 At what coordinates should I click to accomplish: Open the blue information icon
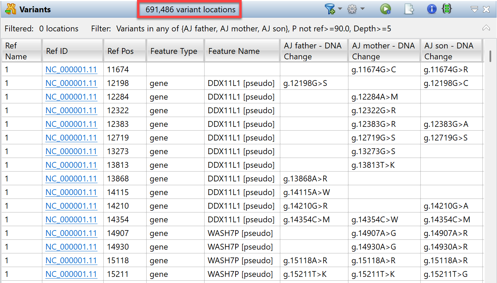coord(432,9)
